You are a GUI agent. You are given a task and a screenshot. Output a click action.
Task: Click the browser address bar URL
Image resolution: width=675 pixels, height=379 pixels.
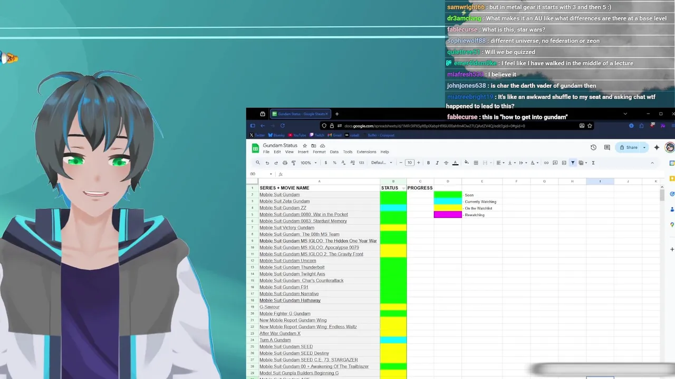point(435,126)
